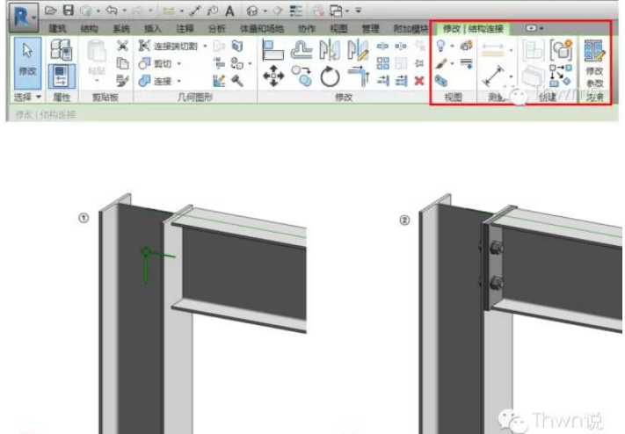Click the 修改参数 modify parameters button

[594, 64]
